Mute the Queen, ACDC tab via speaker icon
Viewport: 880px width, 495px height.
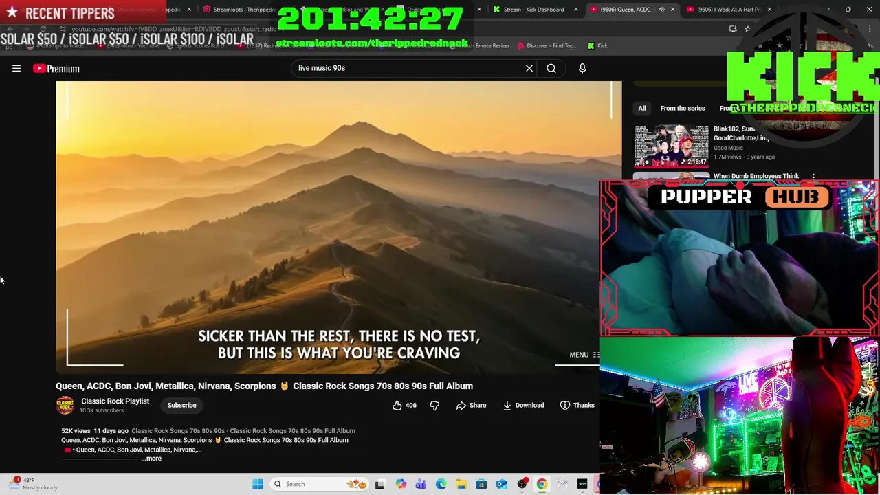point(661,10)
